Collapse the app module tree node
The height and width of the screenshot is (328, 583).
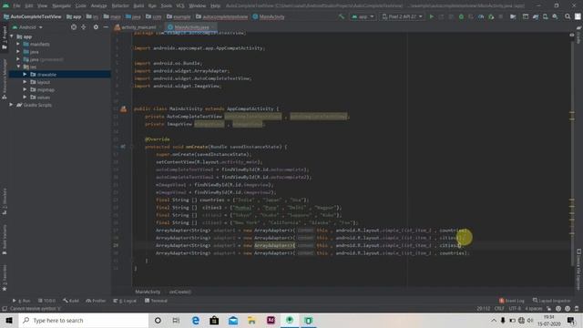coord(12,36)
